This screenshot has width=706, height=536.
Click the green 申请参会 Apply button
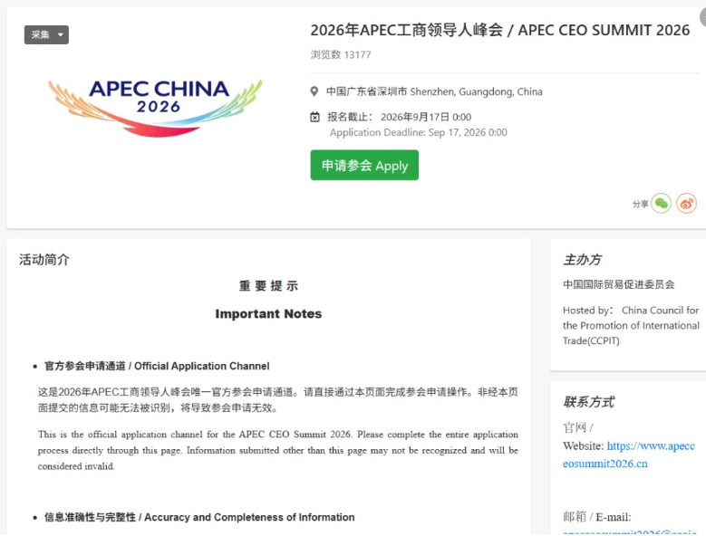pos(364,166)
